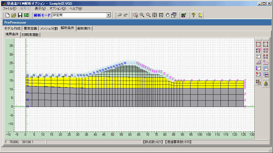Open the オプション menu
The image size is (273, 153).
pyautogui.click(x=57, y=8)
